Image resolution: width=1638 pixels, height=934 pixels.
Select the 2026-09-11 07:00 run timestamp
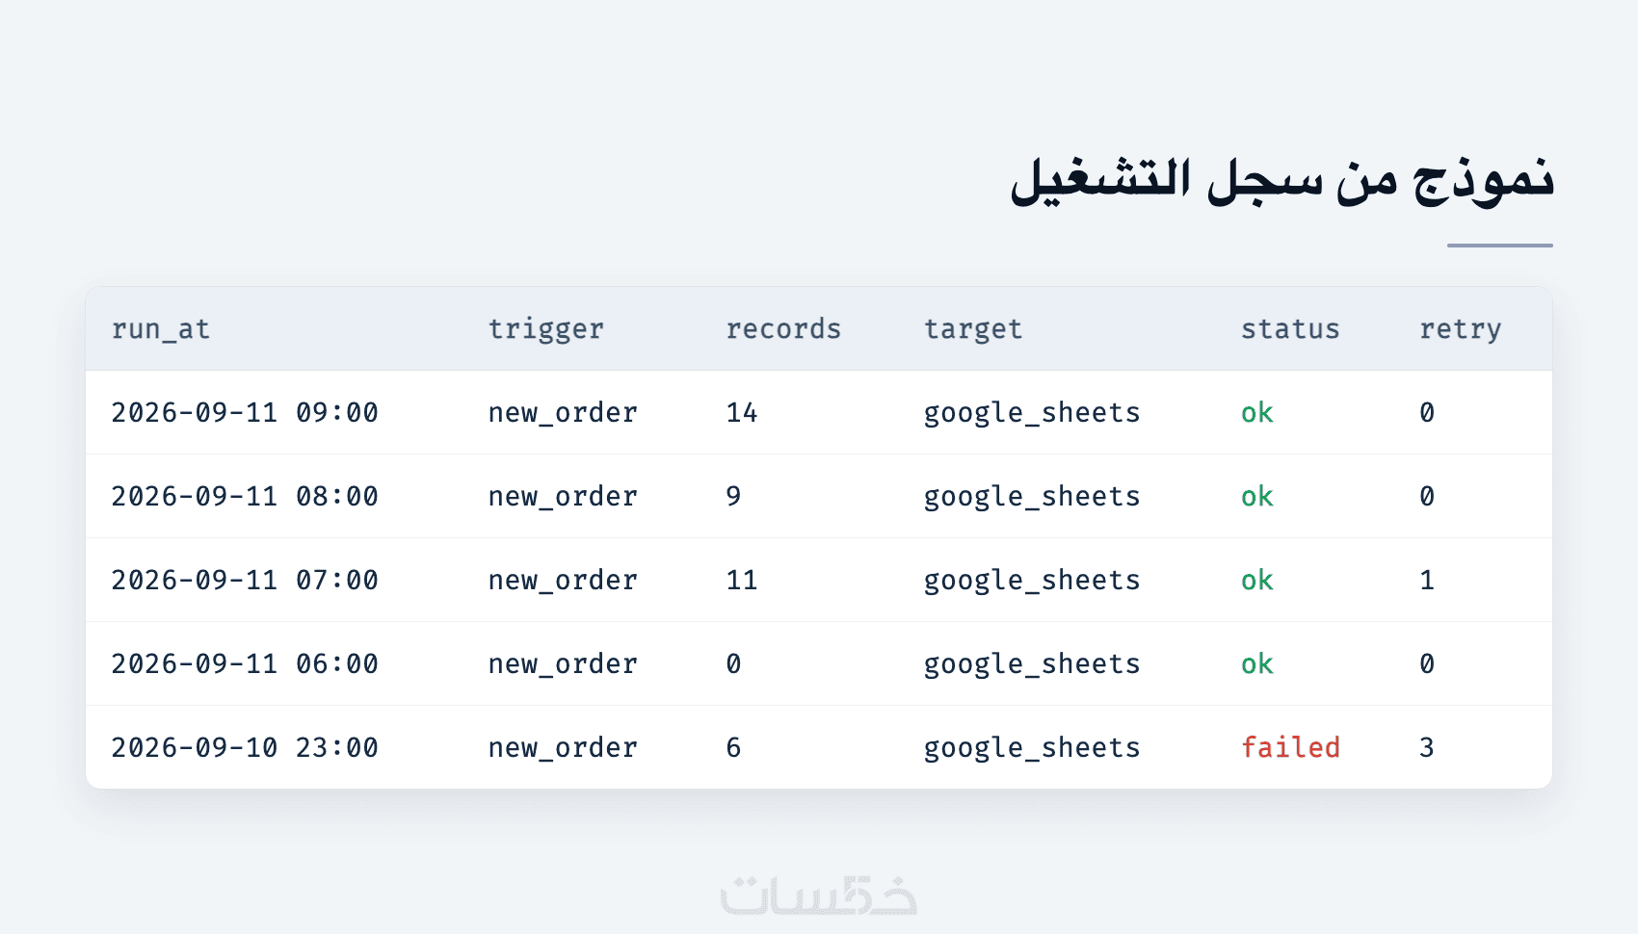pos(245,581)
